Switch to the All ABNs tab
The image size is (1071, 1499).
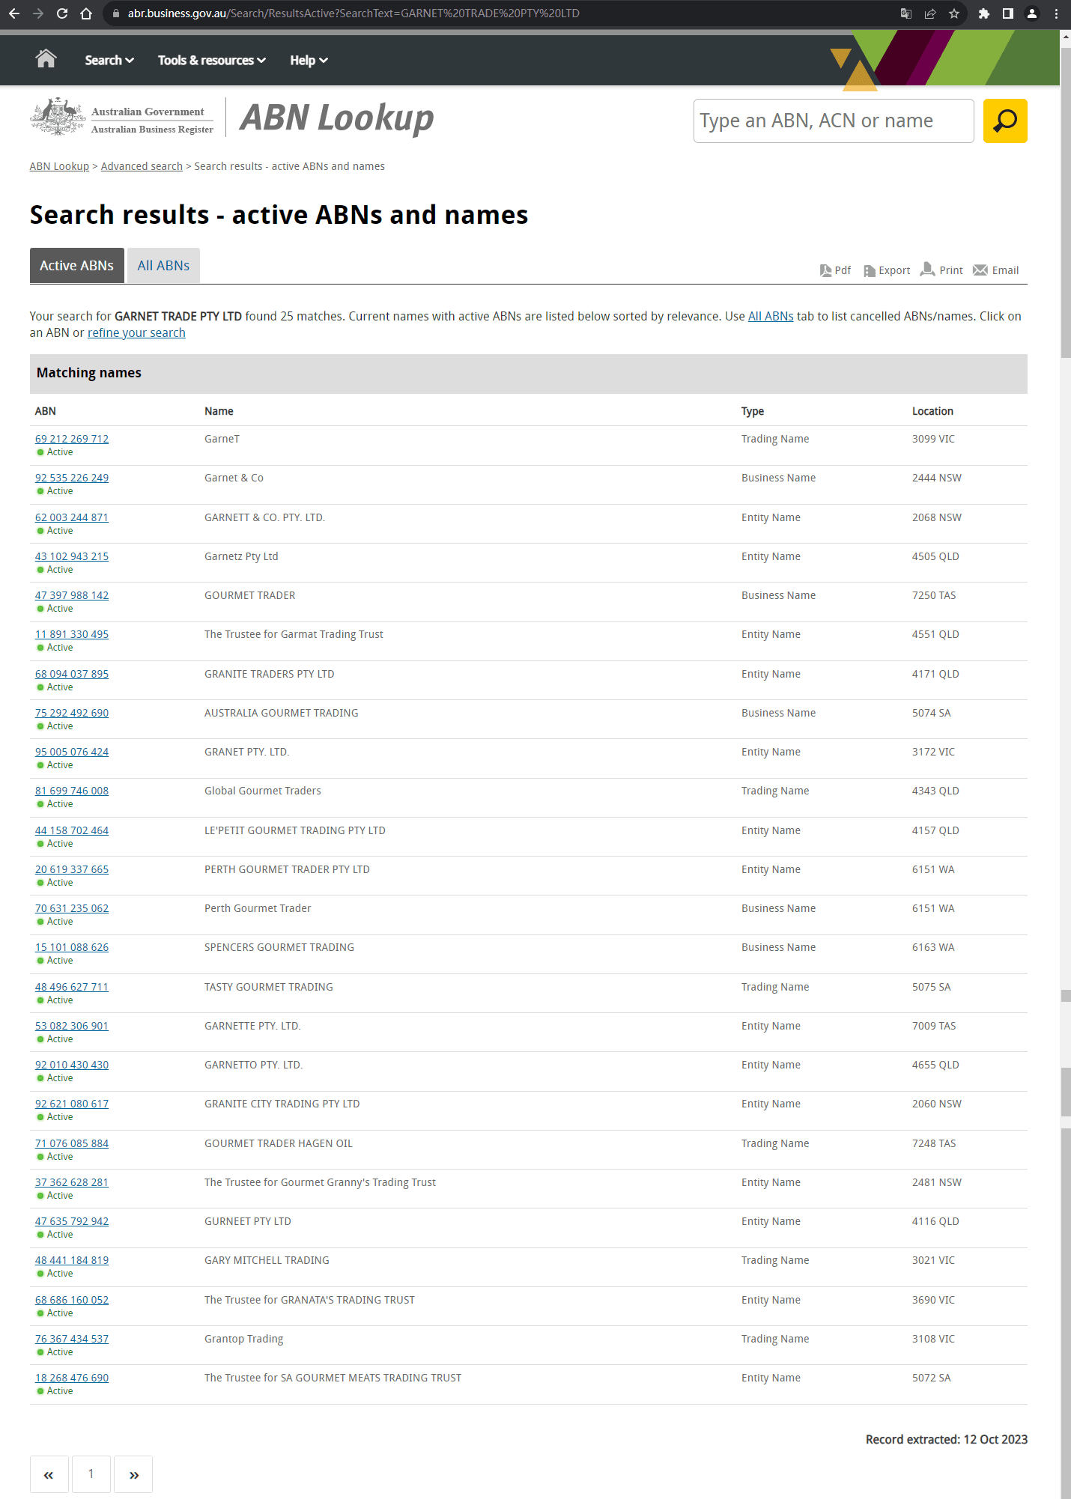[x=163, y=266]
